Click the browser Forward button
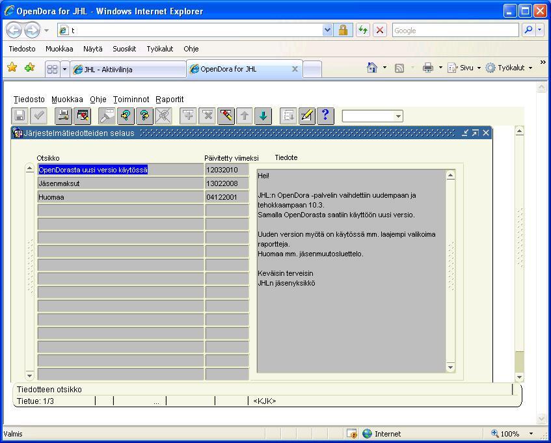Image resolution: width=551 pixels, height=443 pixels. click(32, 30)
